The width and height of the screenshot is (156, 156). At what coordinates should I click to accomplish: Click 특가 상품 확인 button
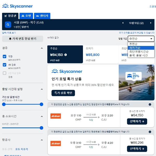(x=63, y=93)
